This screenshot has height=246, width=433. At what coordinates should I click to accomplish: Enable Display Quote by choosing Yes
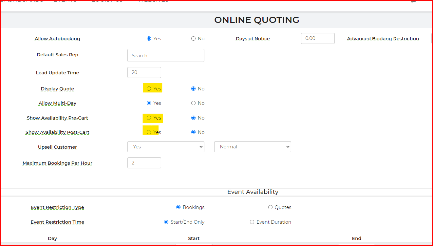point(149,89)
